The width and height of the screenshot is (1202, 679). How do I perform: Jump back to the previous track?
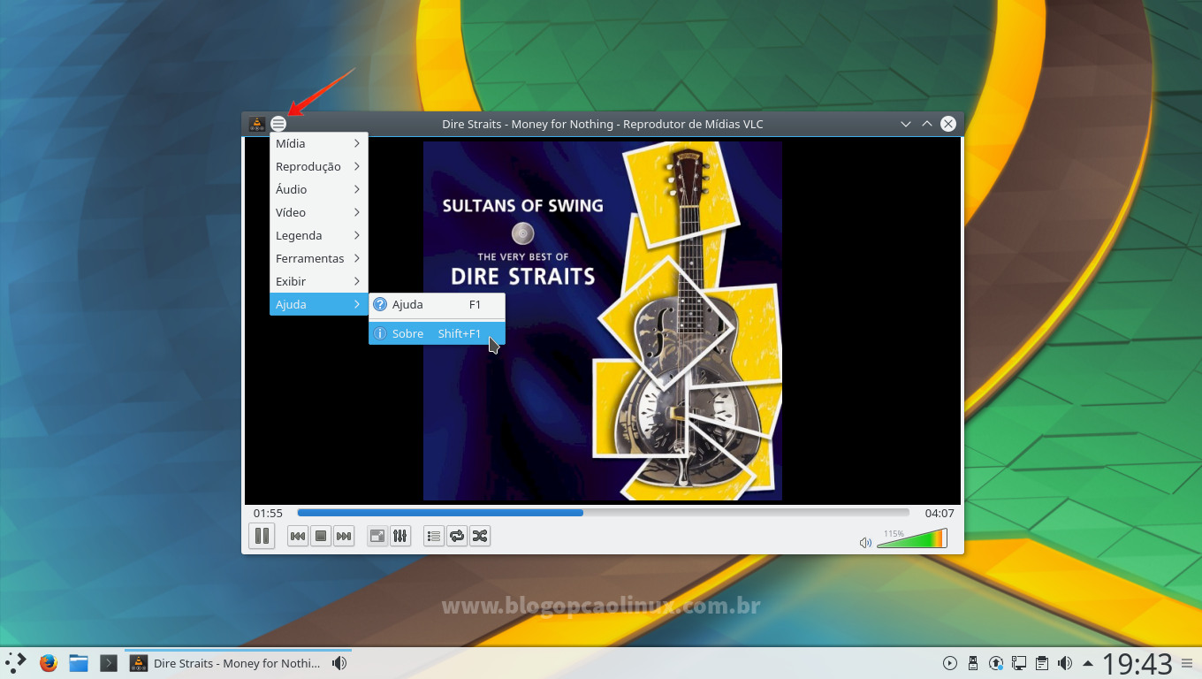tap(297, 535)
